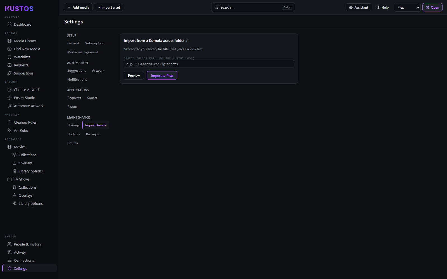This screenshot has width=447, height=279.
Task: Switch to the Import Assets settings tab
Action: pos(96,125)
